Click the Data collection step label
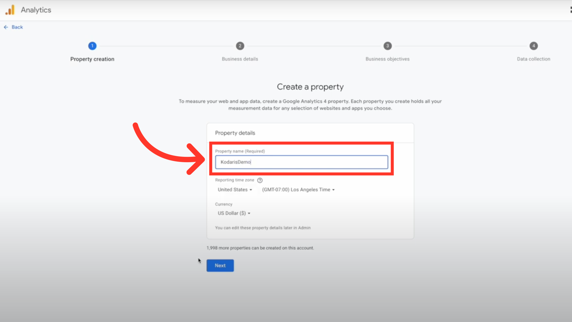Viewport: 572px width, 322px height. (x=533, y=59)
